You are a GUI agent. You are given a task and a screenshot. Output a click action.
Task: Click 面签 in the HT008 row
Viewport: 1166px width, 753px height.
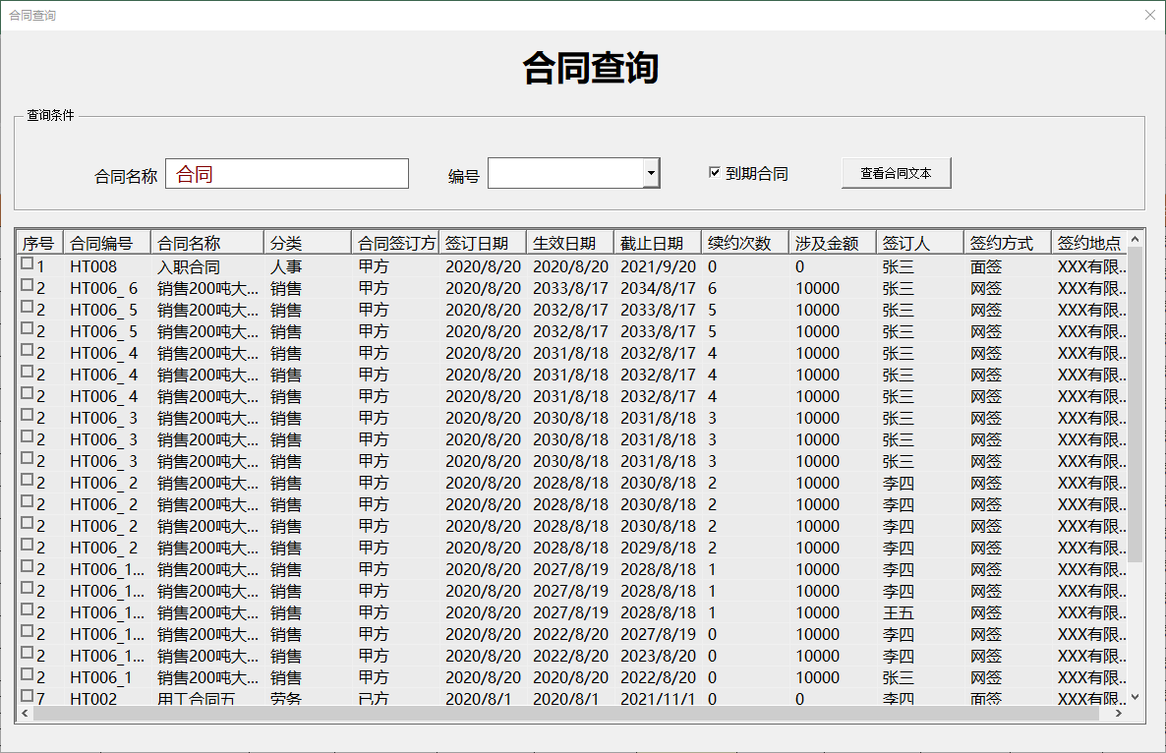click(x=986, y=266)
